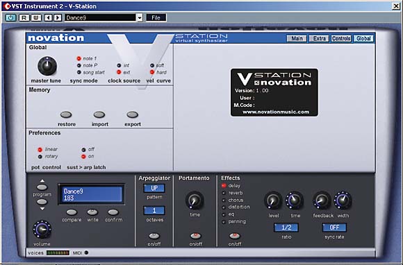This screenshot has height=265, width=403.
Task: Select the chorus effect
Action: [x=224, y=200]
